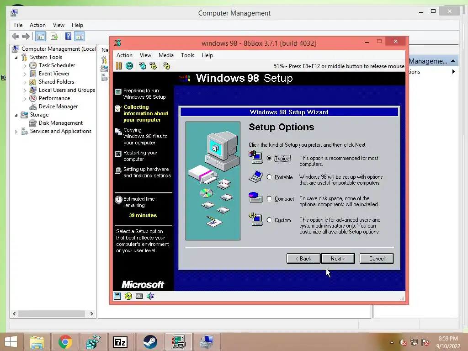Viewport: 468px width, 351px height.
Task: Select the Portable setup option
Action: point(269,177)
